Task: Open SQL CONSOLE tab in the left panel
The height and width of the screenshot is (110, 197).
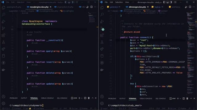Action: click(62, 98)
